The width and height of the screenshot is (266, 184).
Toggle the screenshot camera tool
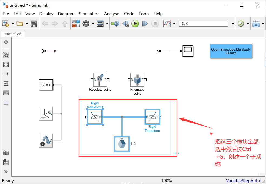pos(6,153)
